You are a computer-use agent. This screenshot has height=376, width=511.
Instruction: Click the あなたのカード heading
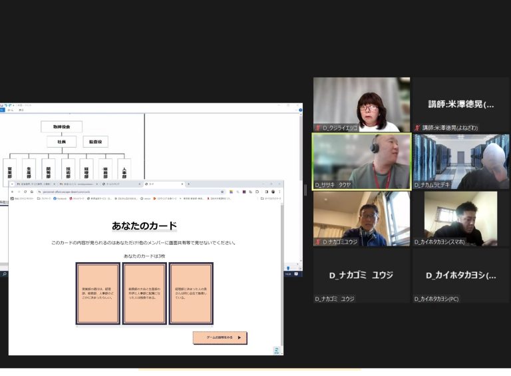[x=144, y=226]
